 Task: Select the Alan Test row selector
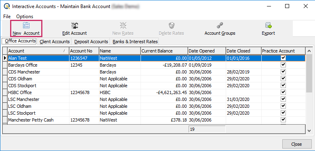pos(5,58)
